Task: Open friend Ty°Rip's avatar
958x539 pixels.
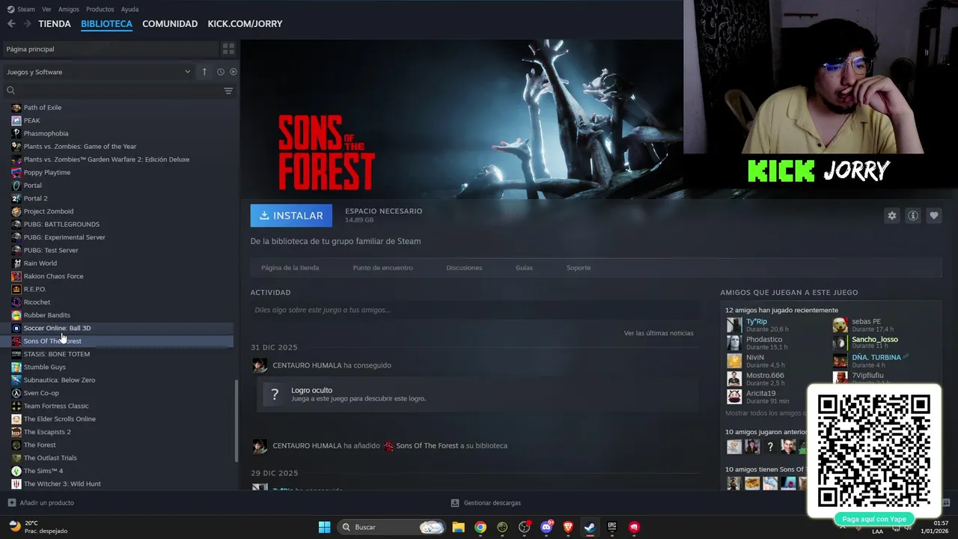Action: [x=734, y=325]
